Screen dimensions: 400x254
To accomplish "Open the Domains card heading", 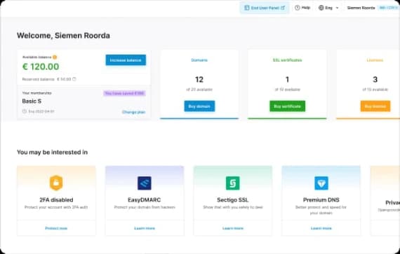I will point(199,60).
